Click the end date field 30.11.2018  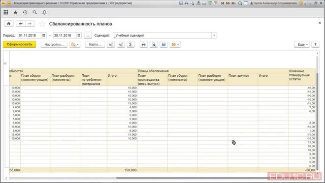click(64, 35)
